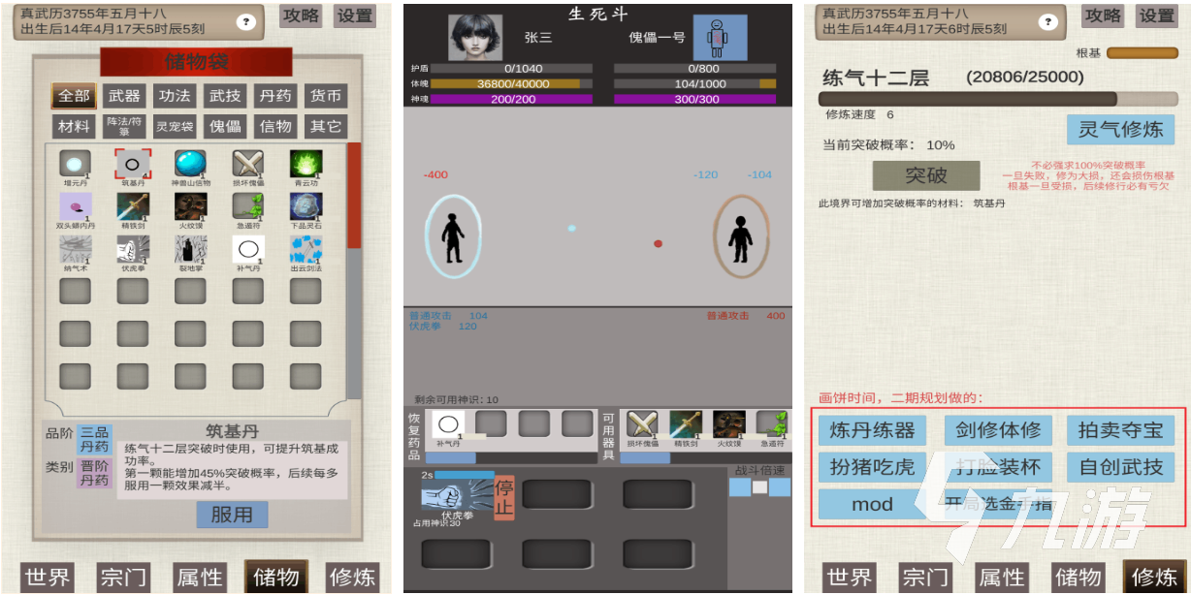Open 攻略 guide in the storage screen
Image resolution: width=1191 pixels, height=595 pixels.
pyautogui.click(x=302, y=16)
